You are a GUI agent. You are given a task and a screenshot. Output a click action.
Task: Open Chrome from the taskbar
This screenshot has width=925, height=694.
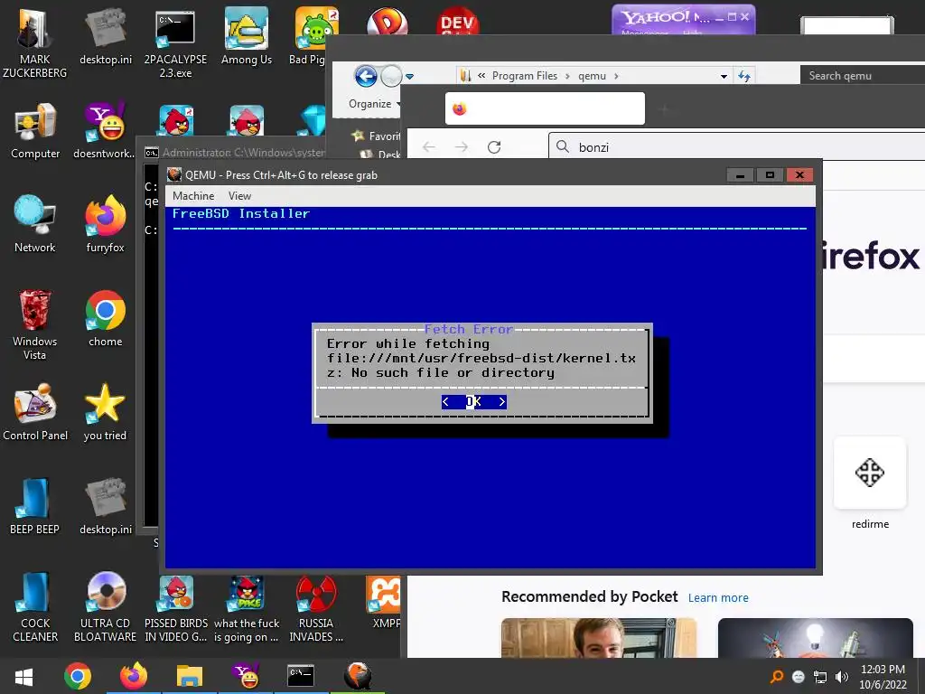[78, 676]
